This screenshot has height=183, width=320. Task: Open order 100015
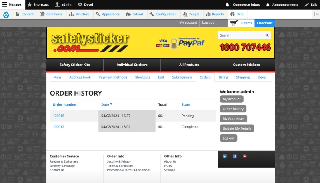point(58,116)
